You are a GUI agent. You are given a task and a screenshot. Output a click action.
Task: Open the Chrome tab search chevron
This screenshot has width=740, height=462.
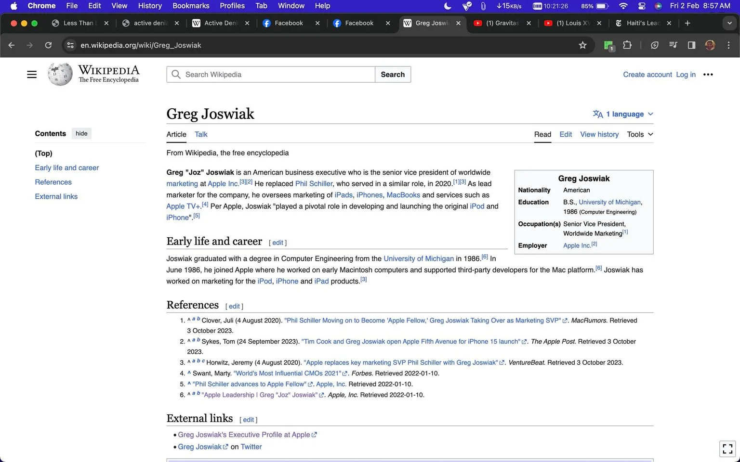pos(729,23)
